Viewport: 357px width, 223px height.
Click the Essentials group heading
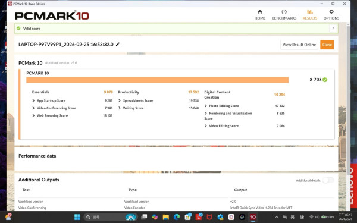coord(40,92)
